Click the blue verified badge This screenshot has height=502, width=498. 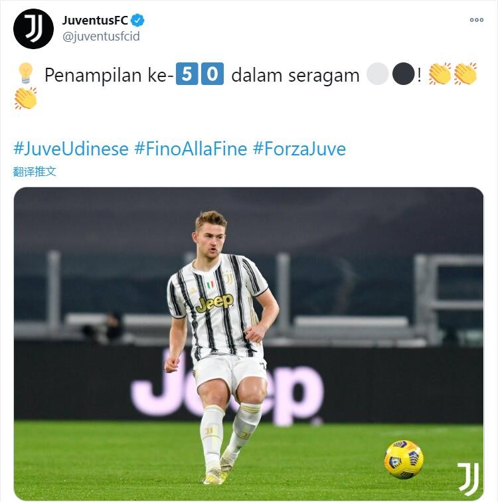pyautogui.click(x=137, y=21)
